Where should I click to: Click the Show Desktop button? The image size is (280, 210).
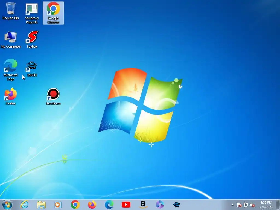click(x=278, y=205)
